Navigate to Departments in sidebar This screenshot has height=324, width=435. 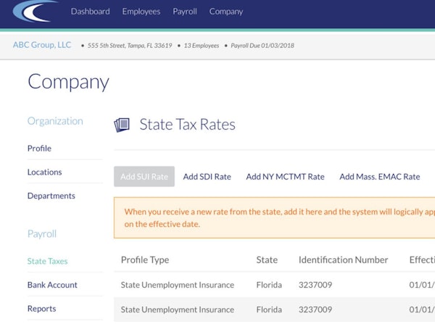51,196
